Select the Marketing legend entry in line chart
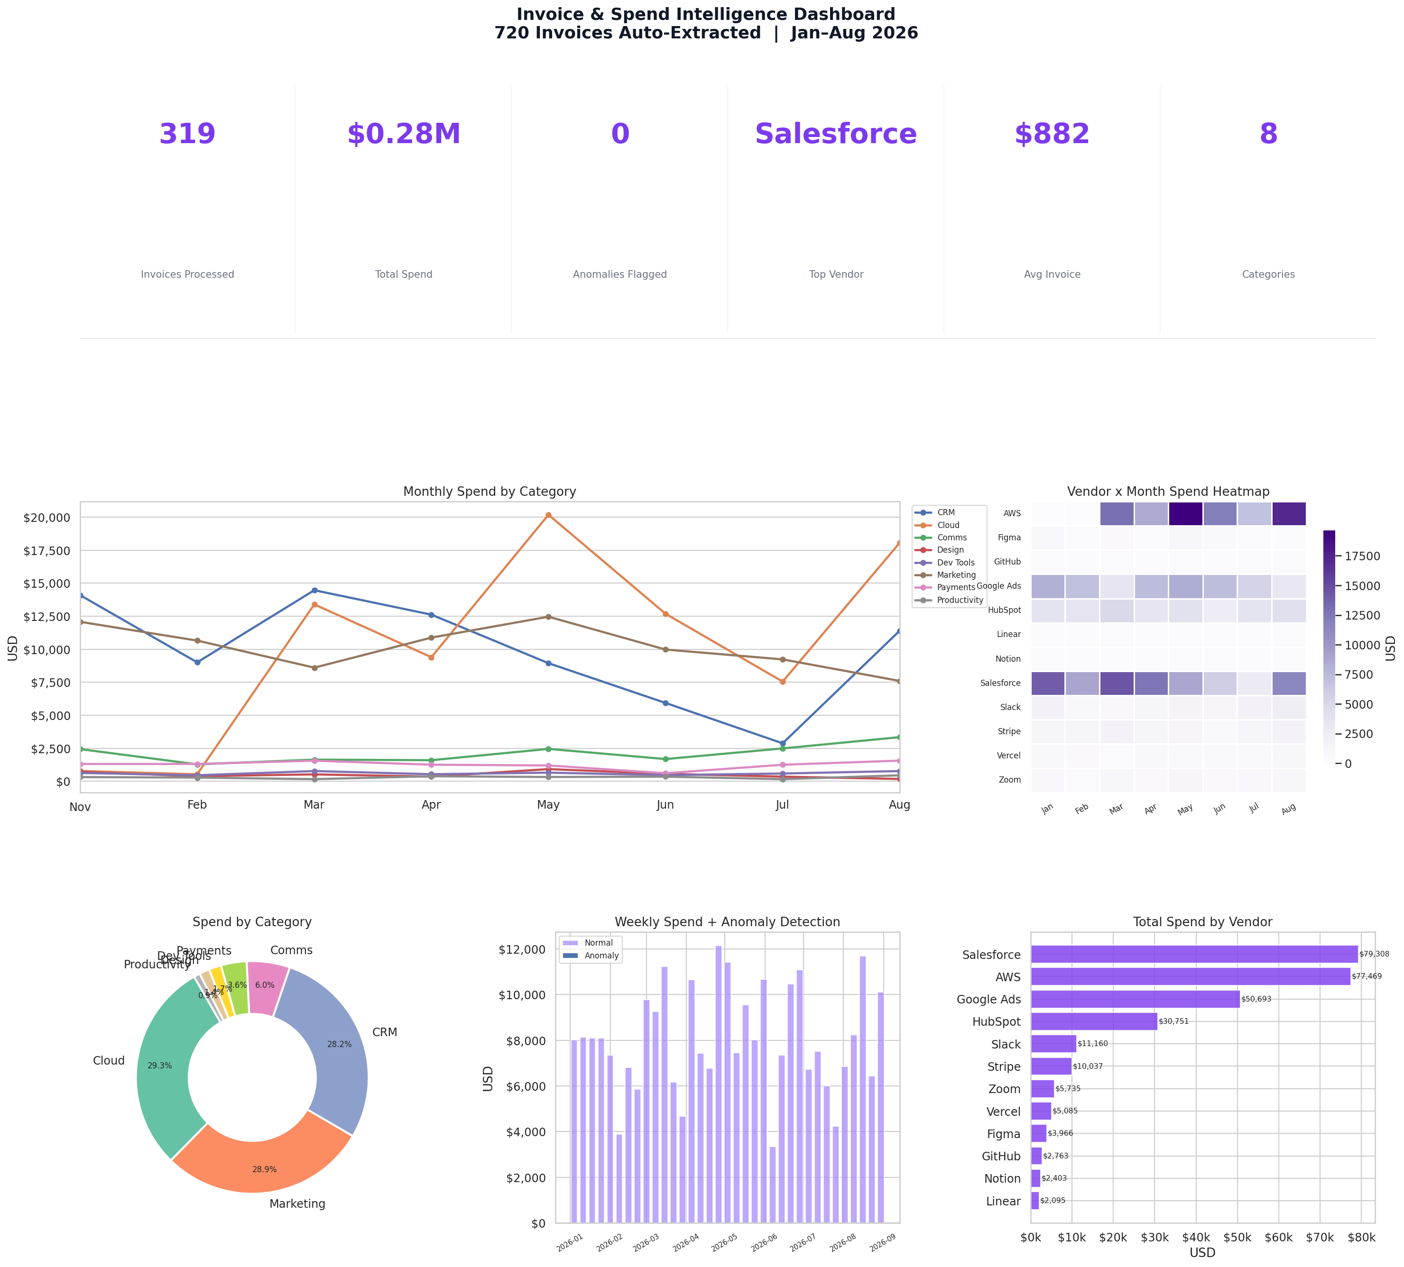This screenshot has width=1404, height=1267. 946,574
